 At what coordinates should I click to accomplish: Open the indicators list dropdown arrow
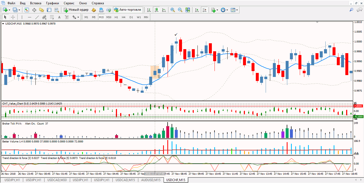(x=217, y=10)
